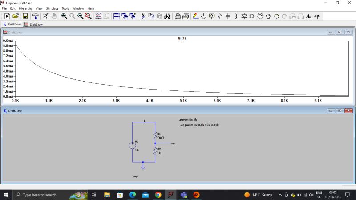Open component library with gate icon
Image resolution: width=356 pixels, height=200 pixels.
point(252,16)
